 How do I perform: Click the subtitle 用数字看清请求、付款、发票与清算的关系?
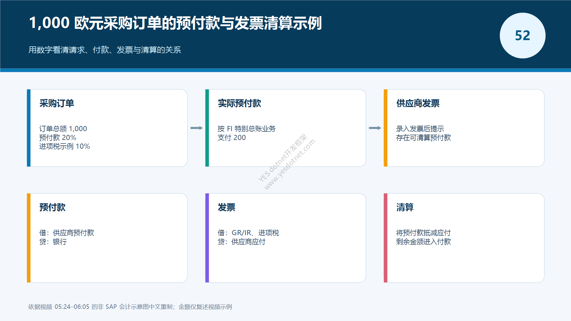click(x=105, y=50)
